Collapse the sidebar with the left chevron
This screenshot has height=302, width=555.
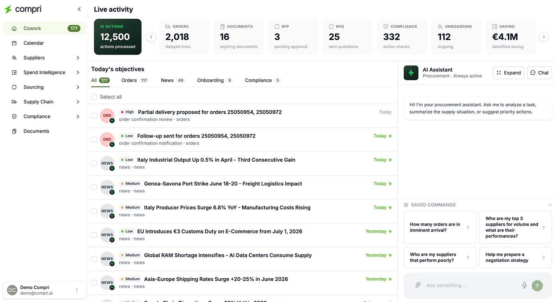tap(79, 9)
